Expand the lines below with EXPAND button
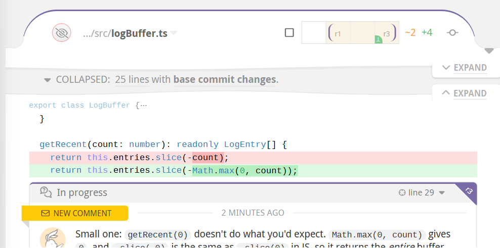 (465, 68)
